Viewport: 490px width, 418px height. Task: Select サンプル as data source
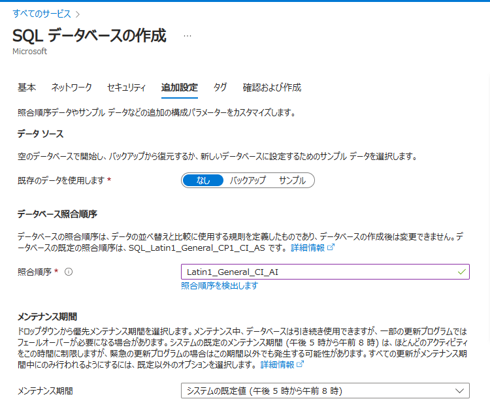pyautogui.click(x=292, y=180)
